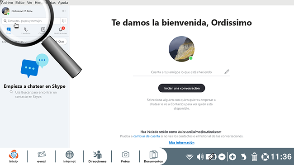Click the magnifier icon in the search field
The height and width of the screenshot is (165, 294).
coord(5,21)
